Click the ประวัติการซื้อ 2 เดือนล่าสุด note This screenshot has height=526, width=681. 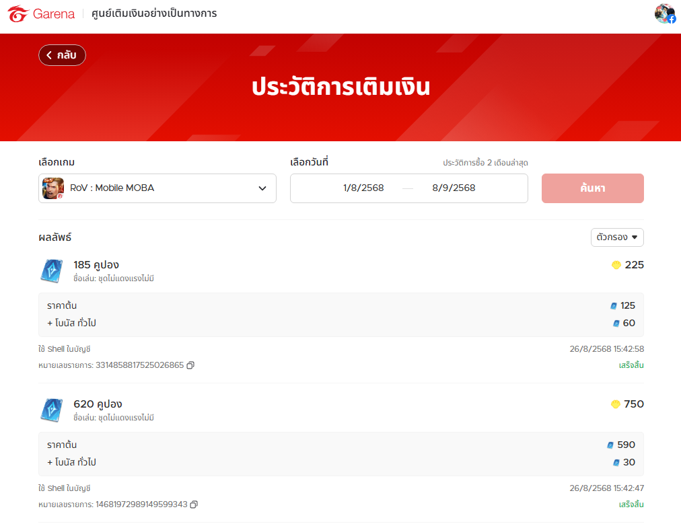pyautogui.click(x=485, y=163)
